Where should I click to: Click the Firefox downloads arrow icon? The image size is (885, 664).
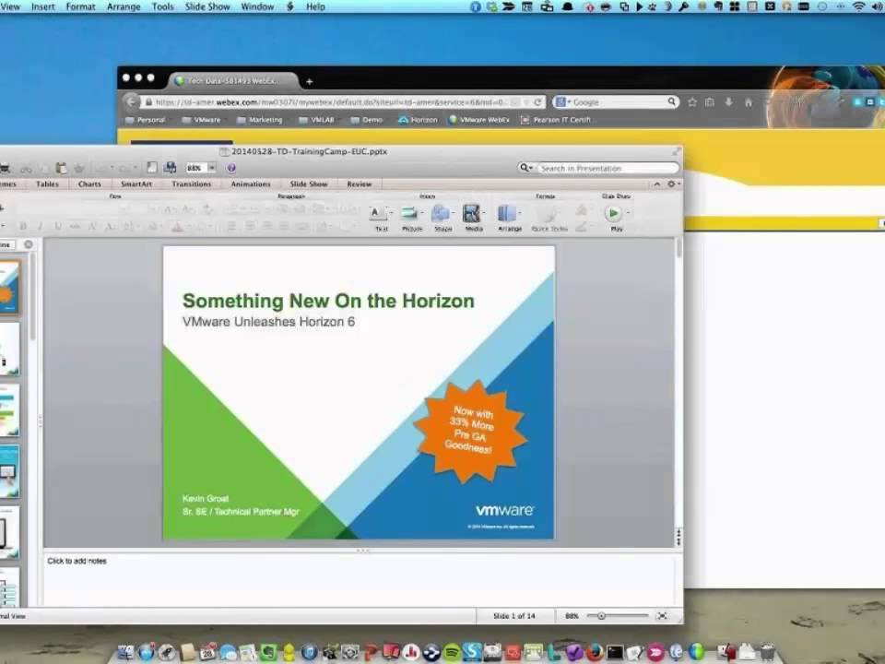coord(728,102)
